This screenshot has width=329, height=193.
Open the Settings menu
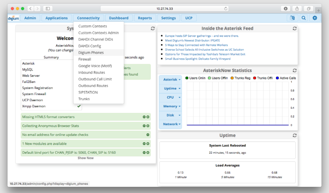pos(168,18)
